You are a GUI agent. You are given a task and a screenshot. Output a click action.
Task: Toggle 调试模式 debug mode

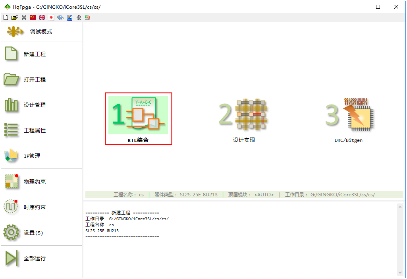pos(41,31)
